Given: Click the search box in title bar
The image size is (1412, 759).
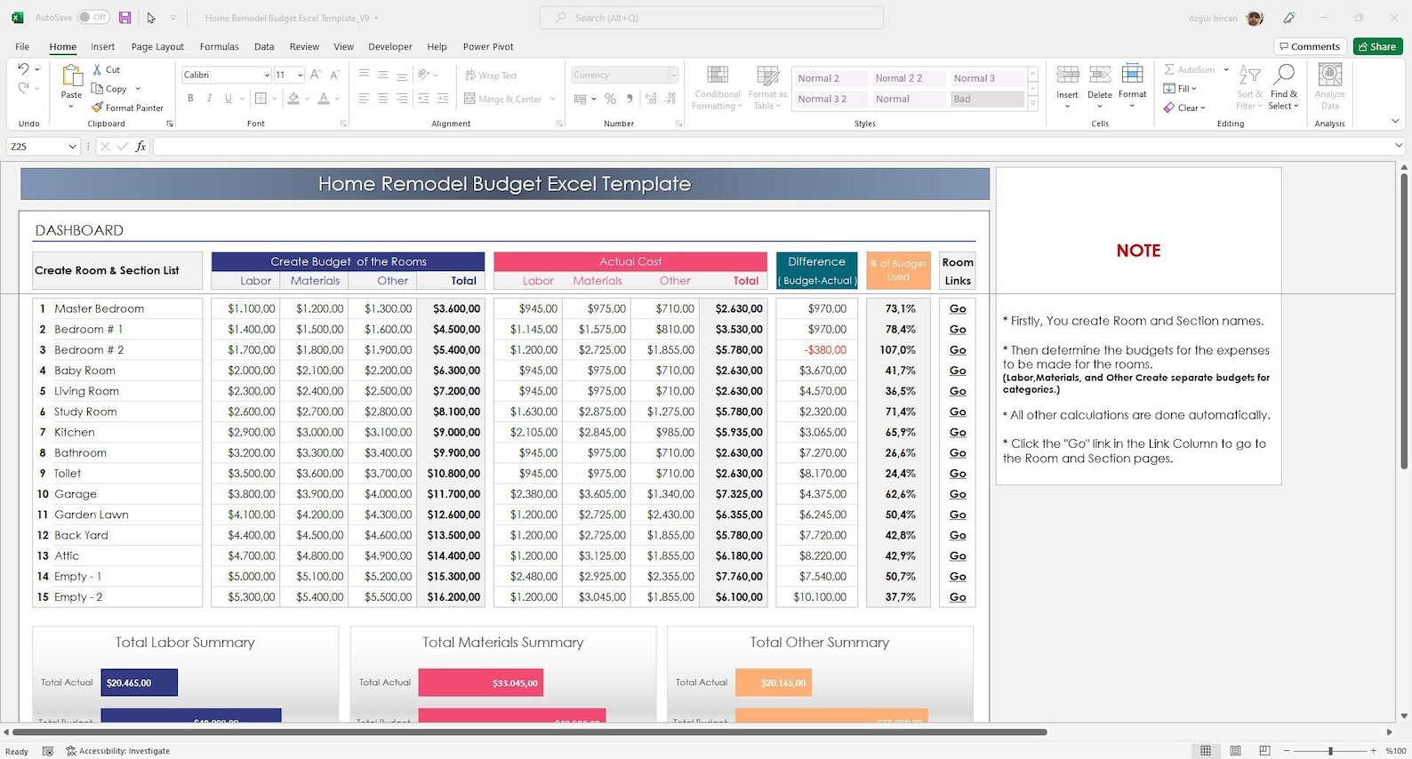Looking at the screenshot, I should pos(711,18).
